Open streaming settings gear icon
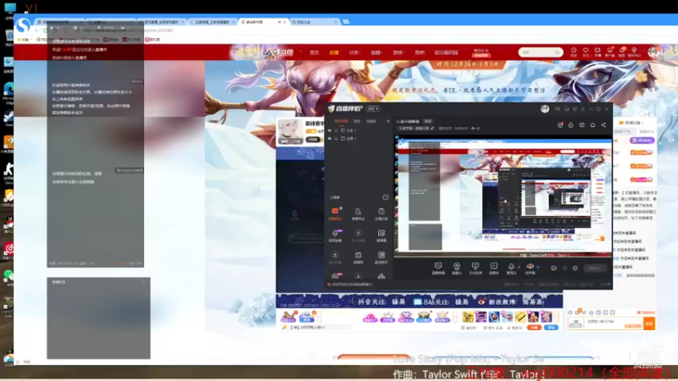This screenshot has height=381, width=678. (x=575, y=268)
